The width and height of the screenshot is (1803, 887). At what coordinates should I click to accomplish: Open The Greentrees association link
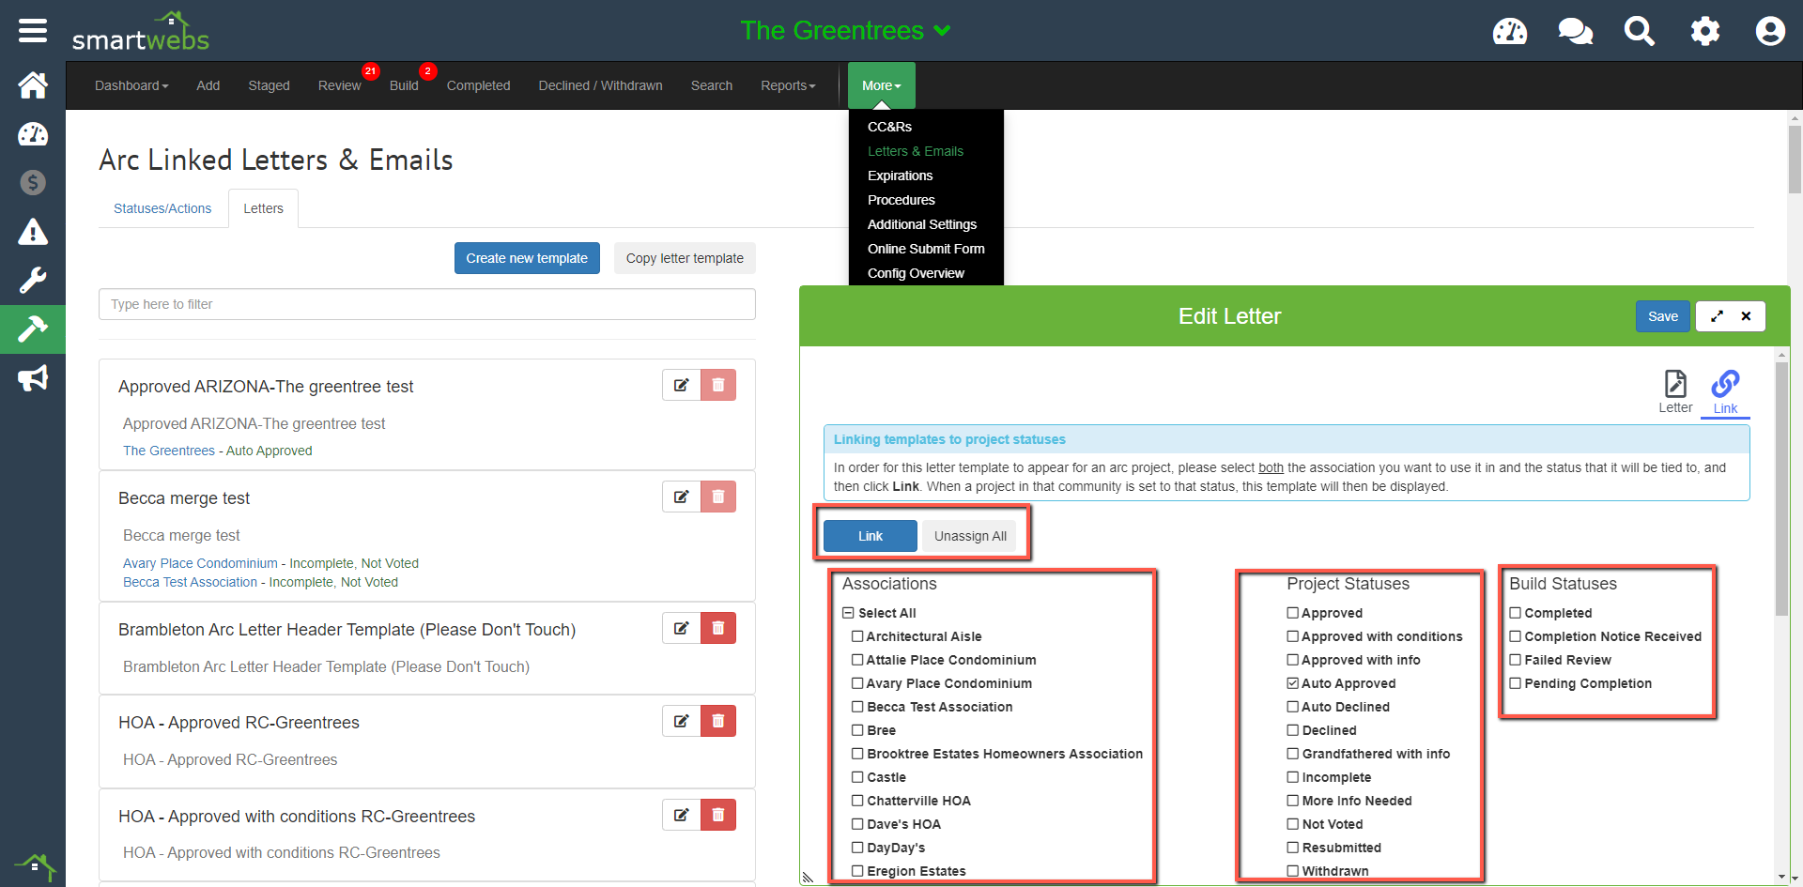tap(169, 451)
